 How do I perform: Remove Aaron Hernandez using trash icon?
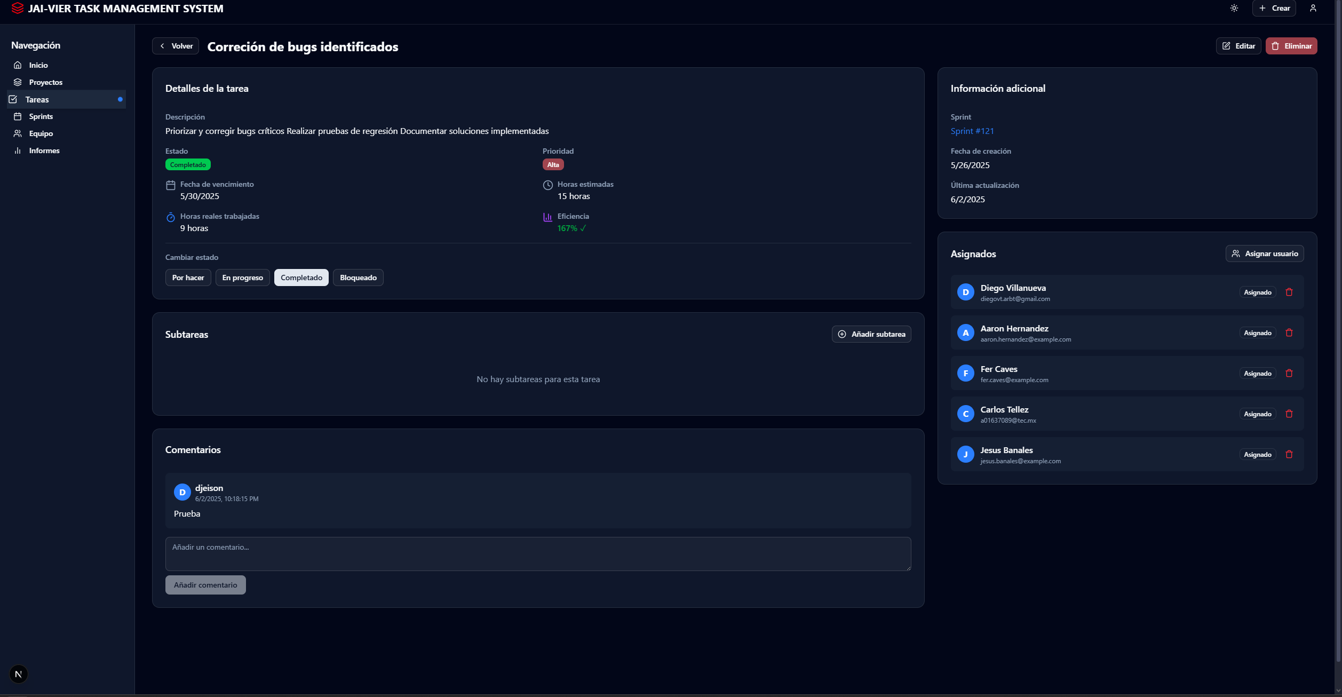pyautogui.click(x=1289, y=332)
